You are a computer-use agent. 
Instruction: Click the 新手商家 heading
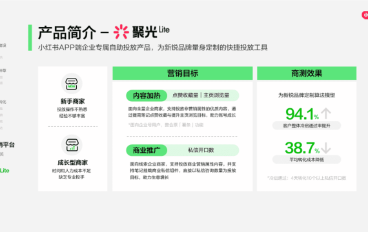pos(72,101)
